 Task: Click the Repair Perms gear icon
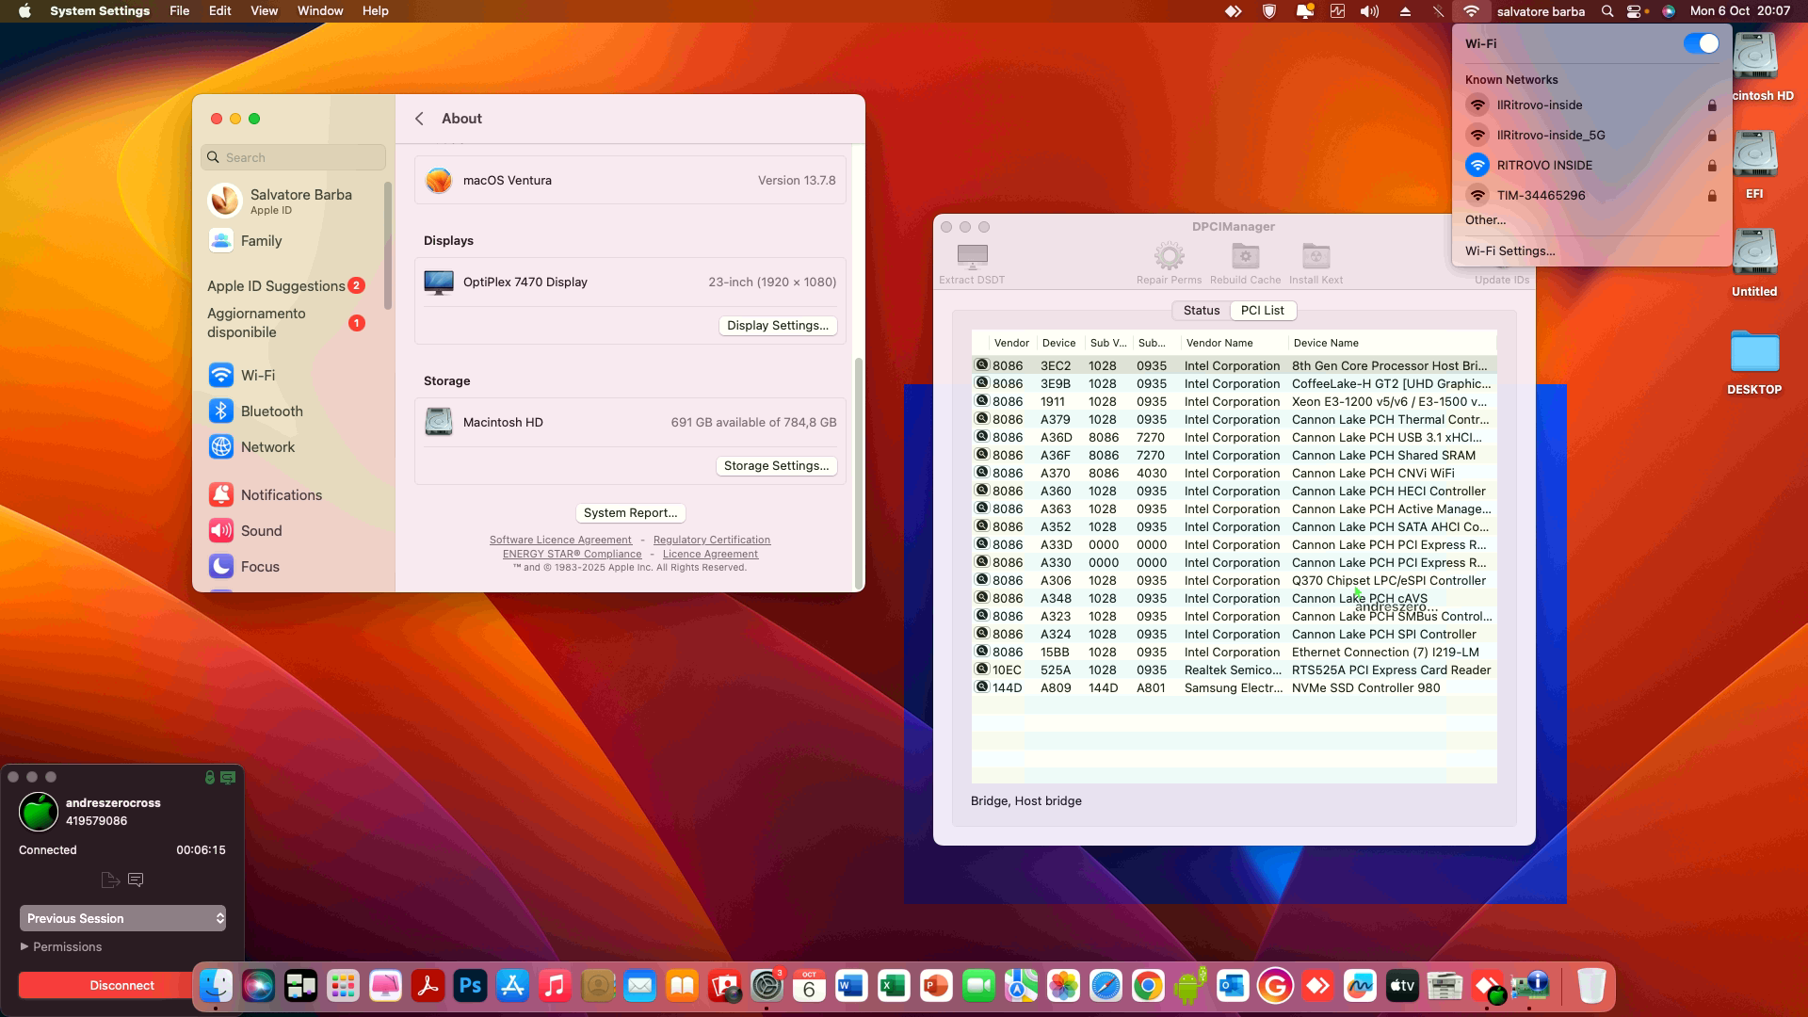tap(1169, 264)
